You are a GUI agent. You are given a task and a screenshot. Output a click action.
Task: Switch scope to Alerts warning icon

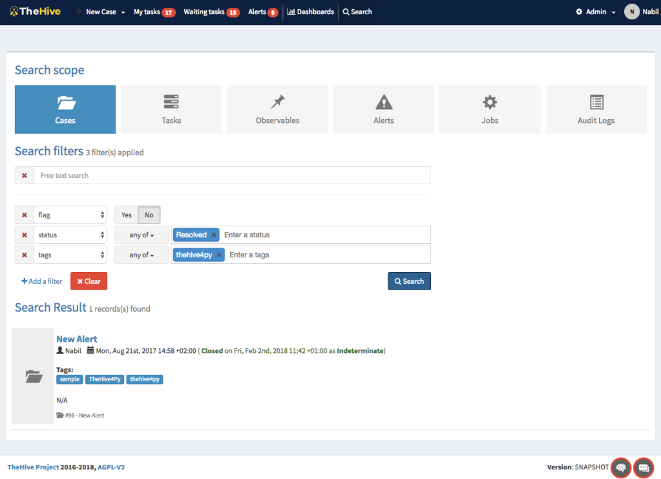point(384,102)
